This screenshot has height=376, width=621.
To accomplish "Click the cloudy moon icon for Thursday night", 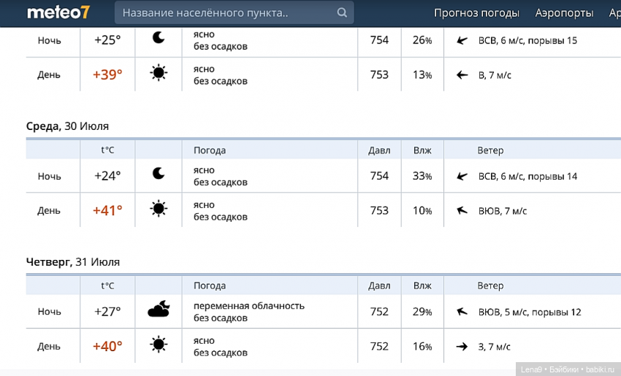I will (x=159, y=311).
